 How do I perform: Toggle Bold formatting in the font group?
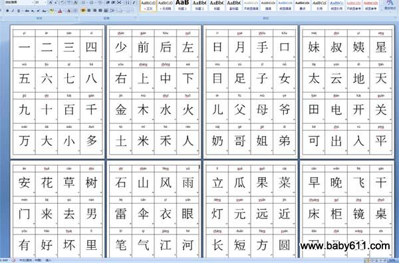[7, 11]
